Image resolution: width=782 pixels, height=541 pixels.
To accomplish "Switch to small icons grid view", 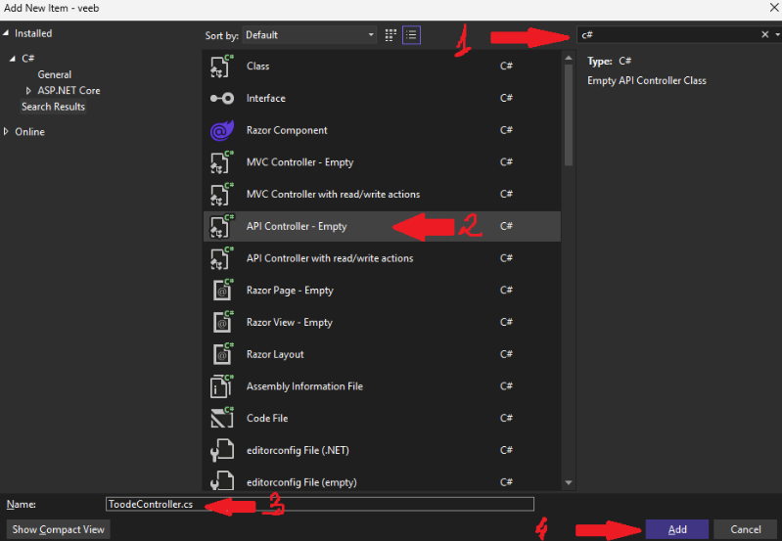I will (391, 34).
